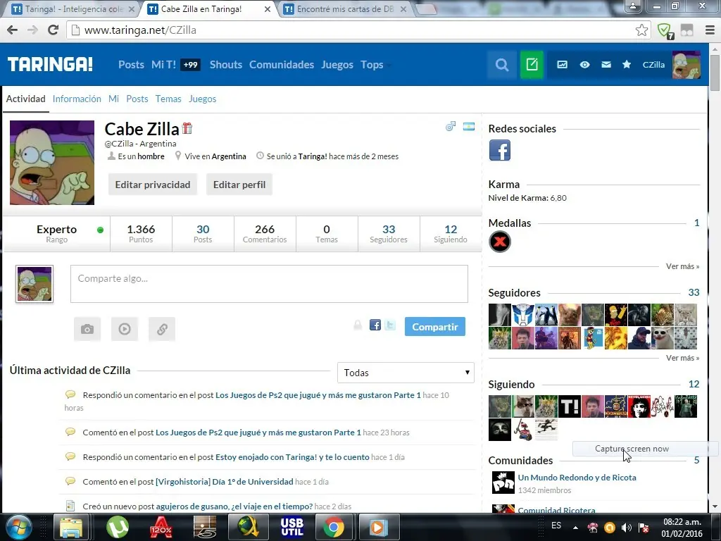Click the eye icon in header
This screenshot has height=541, width=721.
[584, 65]
